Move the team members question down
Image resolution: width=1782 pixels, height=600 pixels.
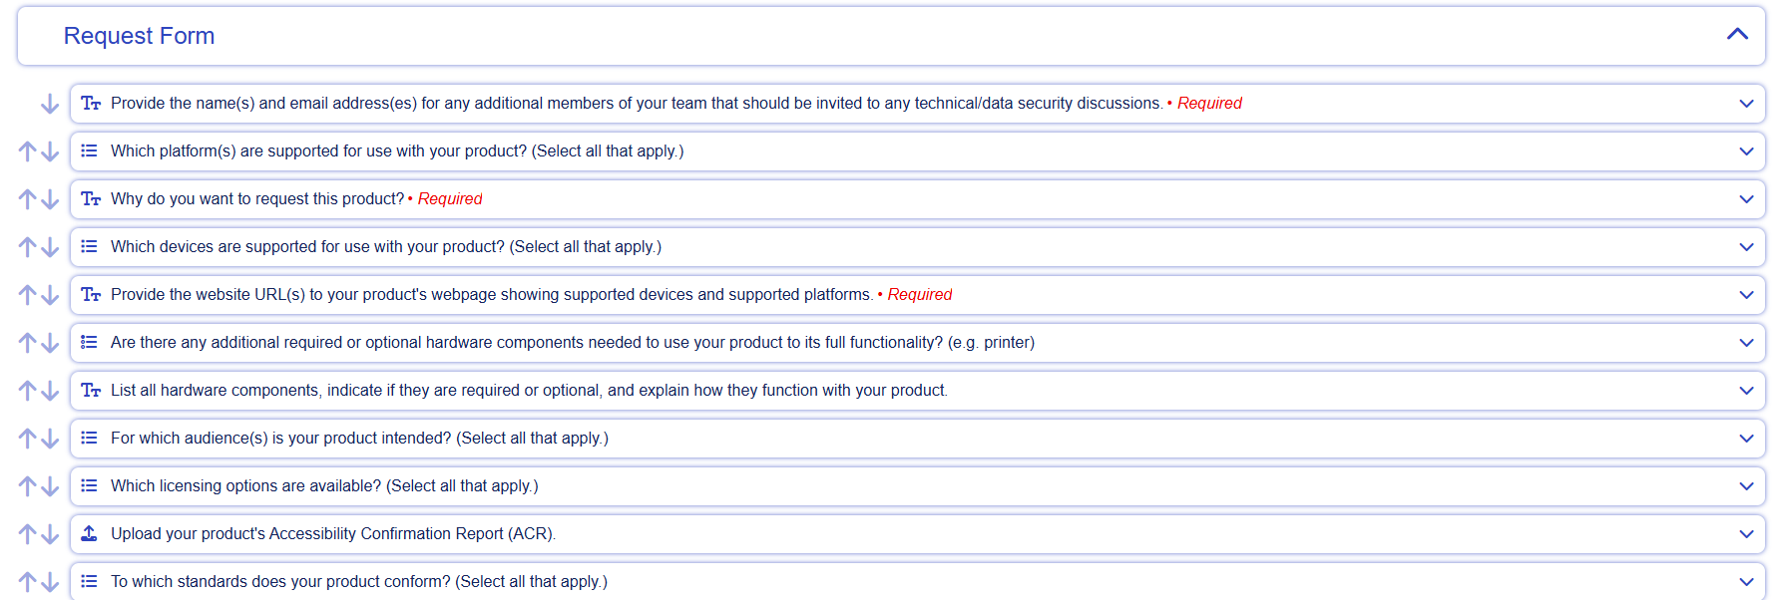coord(50,104)
